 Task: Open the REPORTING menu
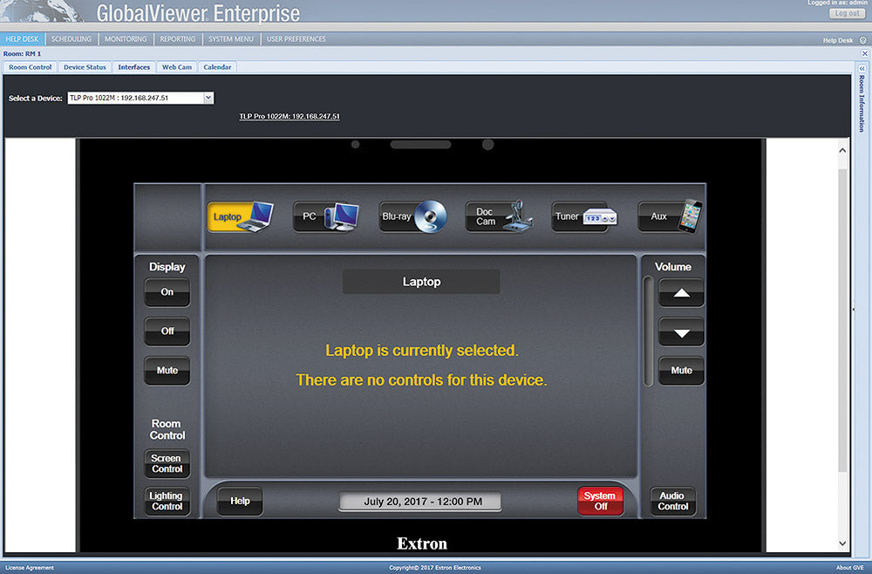(177, 39)
